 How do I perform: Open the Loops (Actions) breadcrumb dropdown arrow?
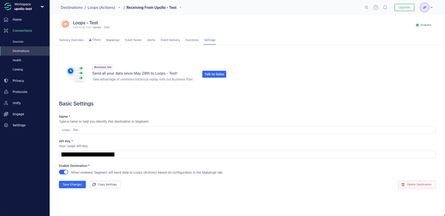pyautogui.click(x=119, y=8)
